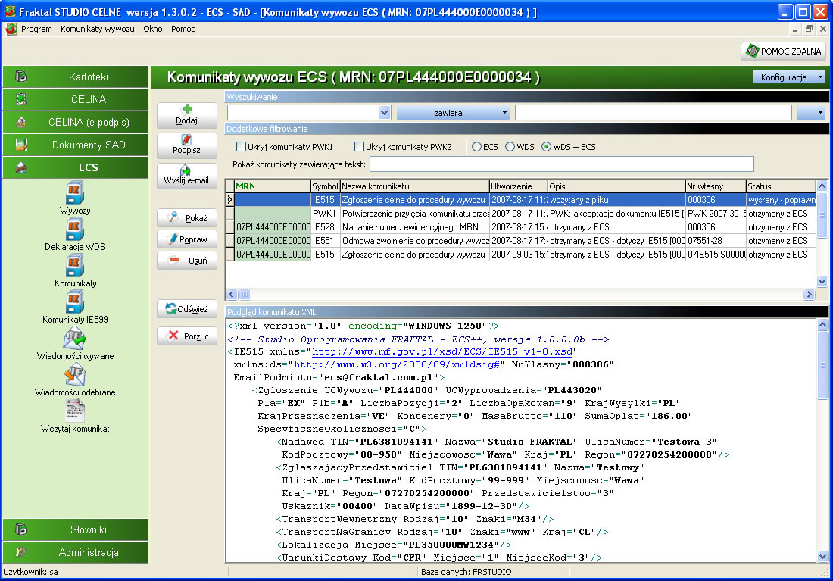Click the search value input field
The width and height of the screenshot is (833, 581).
(x=654, y=113)
